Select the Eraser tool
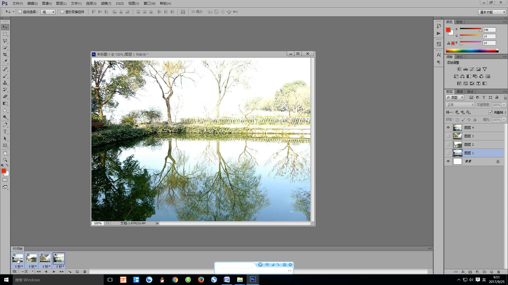The height and width of the screenshot is (285, 508). [x=5, y=97]
